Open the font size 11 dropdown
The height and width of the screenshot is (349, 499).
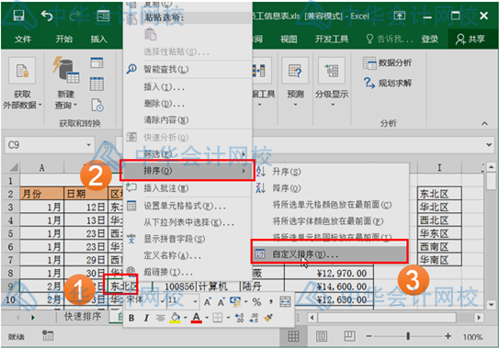pos(195,301)
